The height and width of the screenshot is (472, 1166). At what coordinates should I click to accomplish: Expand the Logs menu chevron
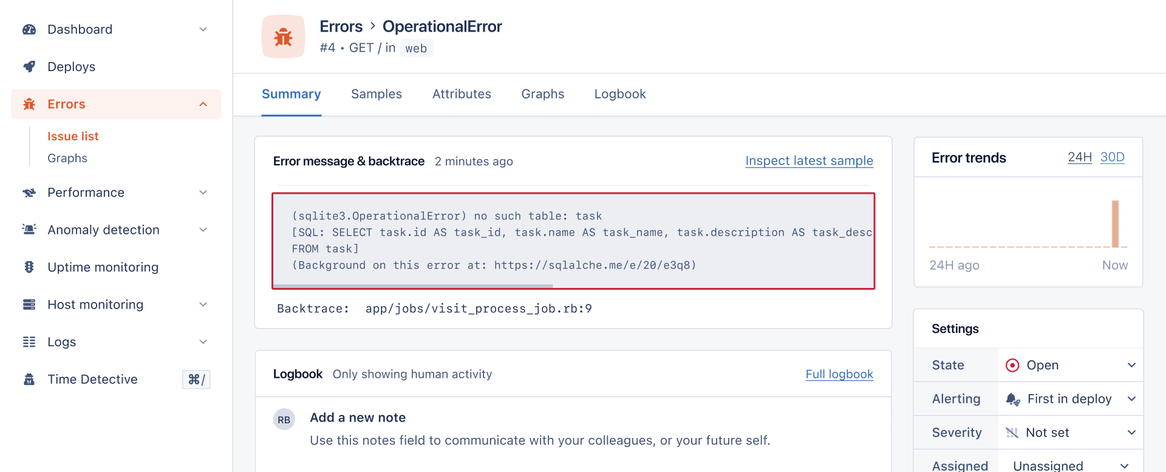(203, 342)
